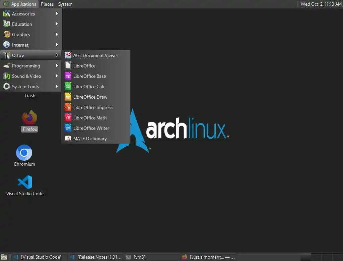Screen dimensions: 343x261
Task: Open the Applications menu label
Action: point(24,4)
